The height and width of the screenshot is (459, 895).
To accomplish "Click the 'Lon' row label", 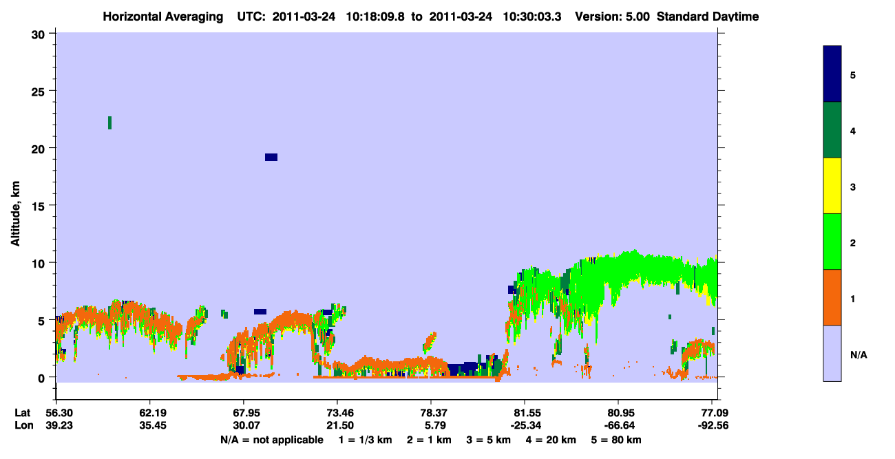I will point(23,425).
